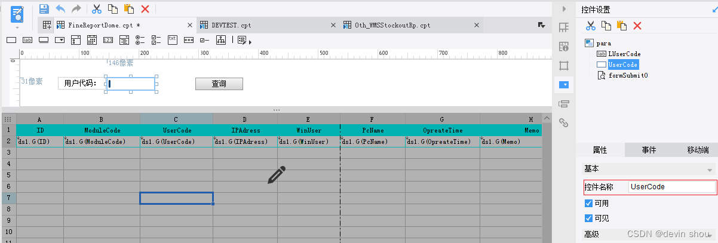Select the combo box widget tool

[x=60, y=40]
